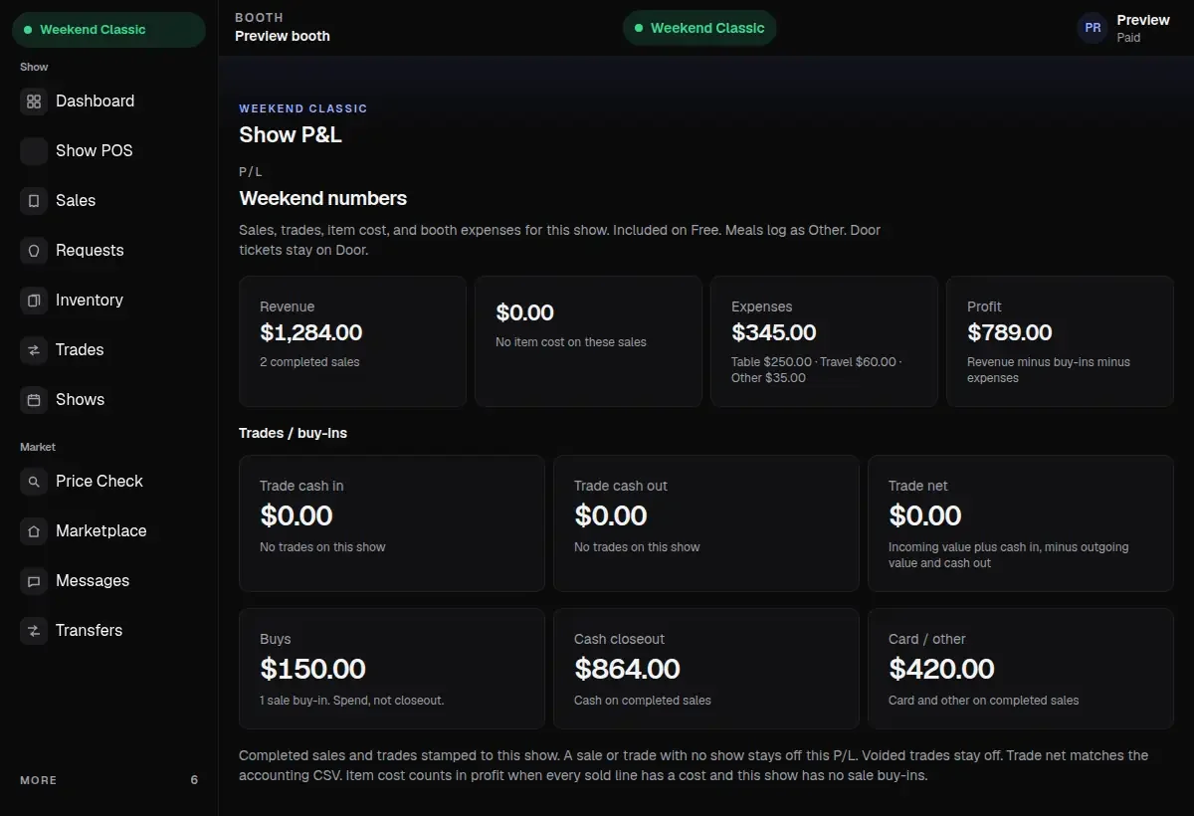Click the Trade cash out card
The width and height of the screenshot is (1194, 816).
(706, 523)
